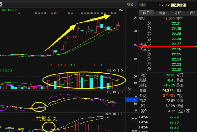Click the MA4:15.829 readout
Screen dimensions: 197x132
[9, 10]
